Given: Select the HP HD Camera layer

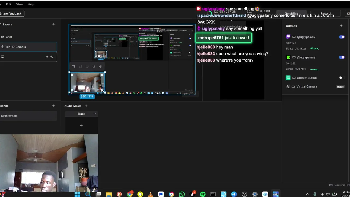Looking at the screenshot, I should click(28, 47).
